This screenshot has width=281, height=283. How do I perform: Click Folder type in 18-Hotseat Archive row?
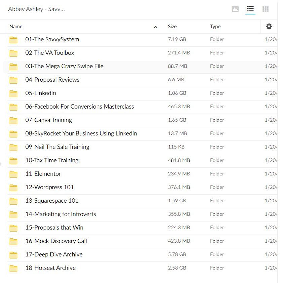(217, 268)
